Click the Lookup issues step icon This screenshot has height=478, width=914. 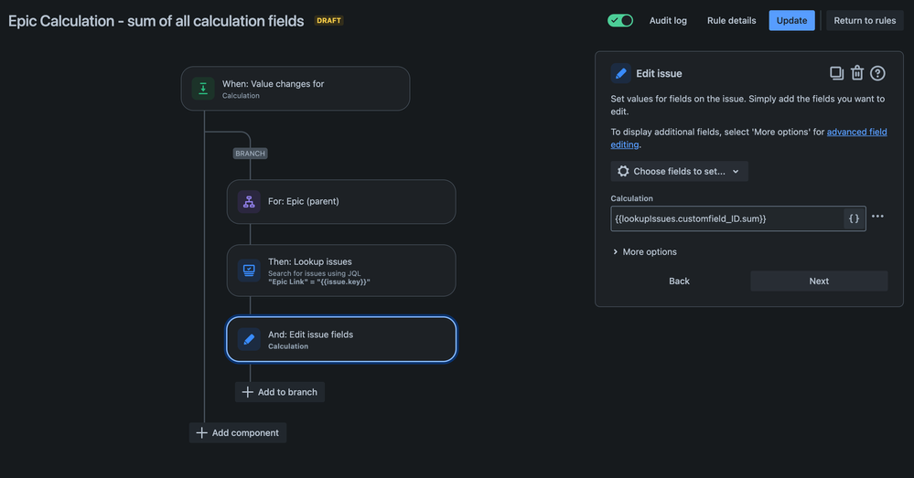click(x=249, y=270)
